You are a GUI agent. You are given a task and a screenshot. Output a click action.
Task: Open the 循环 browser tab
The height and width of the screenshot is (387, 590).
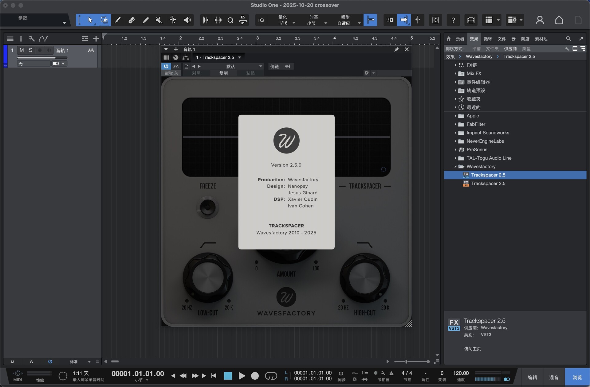tap(488, 39)
